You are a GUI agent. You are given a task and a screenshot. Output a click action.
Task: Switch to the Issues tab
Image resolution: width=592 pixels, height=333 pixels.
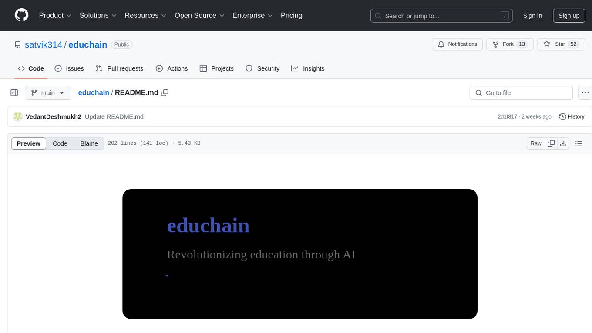tap(69, 68)
